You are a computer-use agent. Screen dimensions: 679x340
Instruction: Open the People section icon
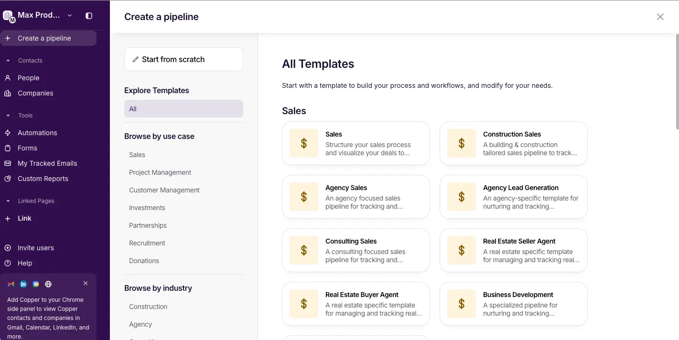coord(7,77)
